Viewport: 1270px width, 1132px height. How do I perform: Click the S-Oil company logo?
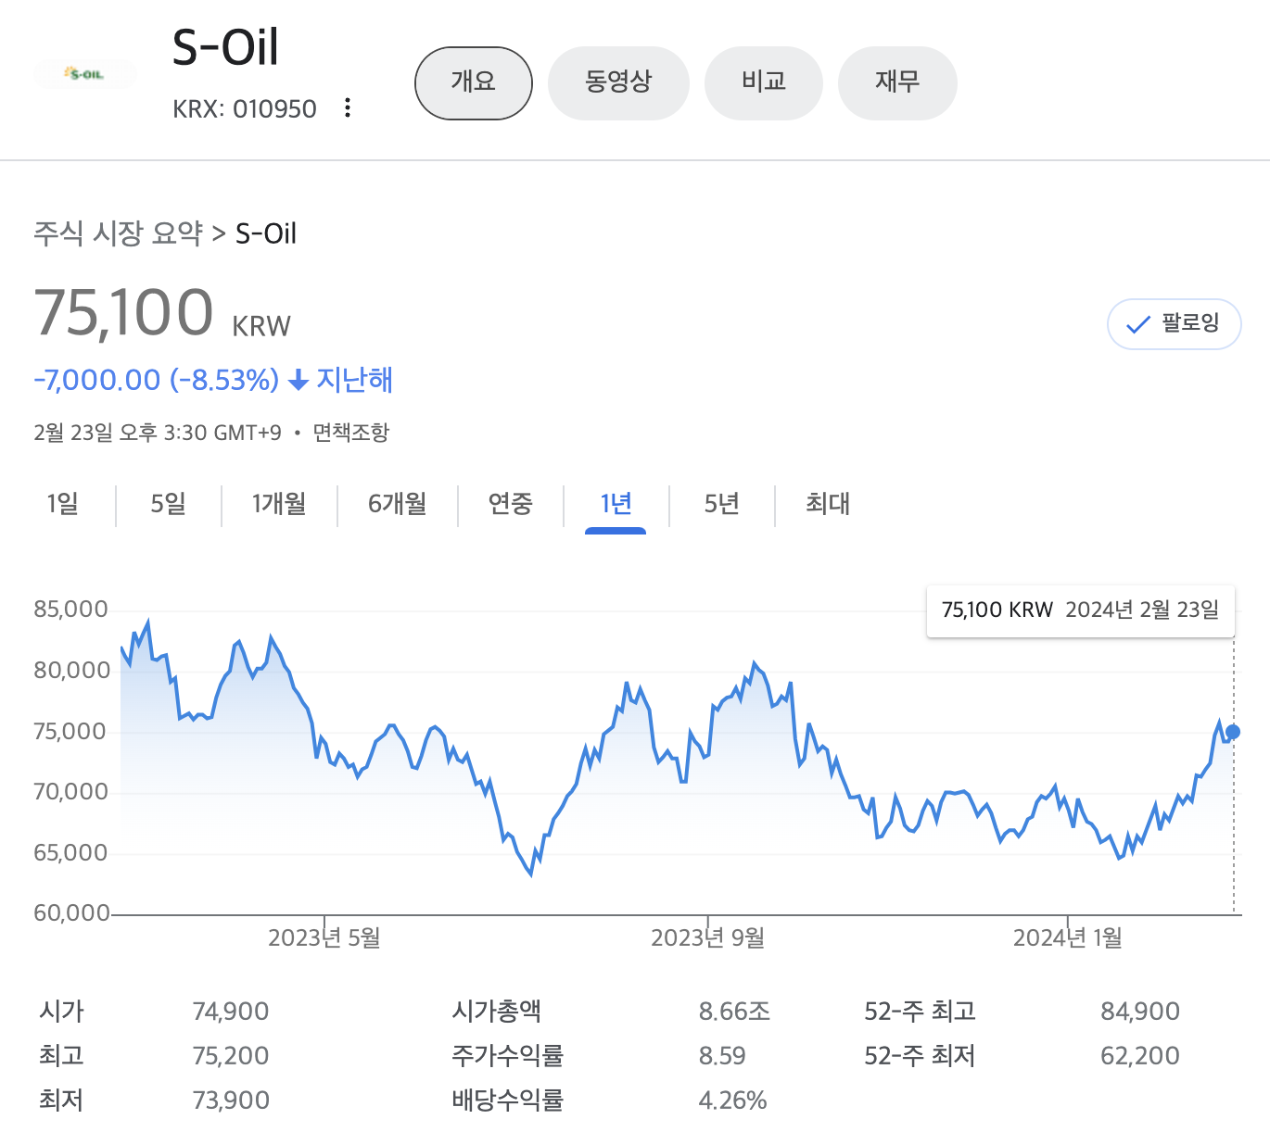pos(84,74)
